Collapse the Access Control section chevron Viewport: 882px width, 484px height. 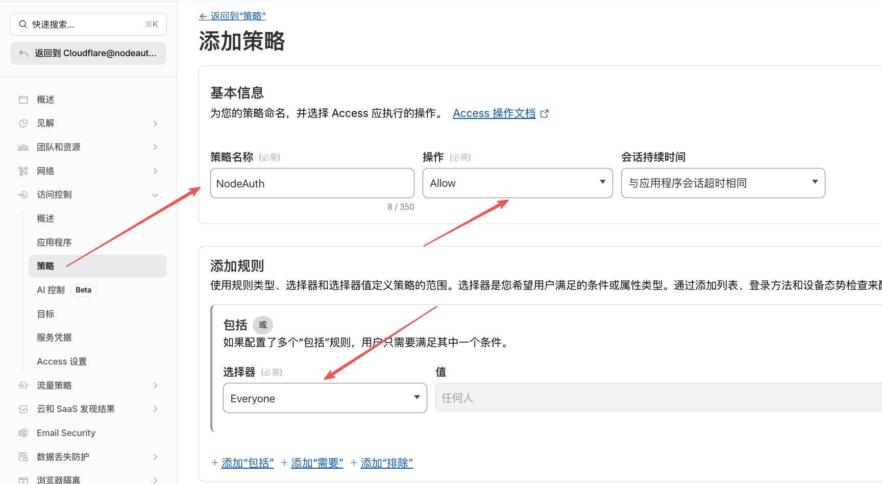coord(155,195)
